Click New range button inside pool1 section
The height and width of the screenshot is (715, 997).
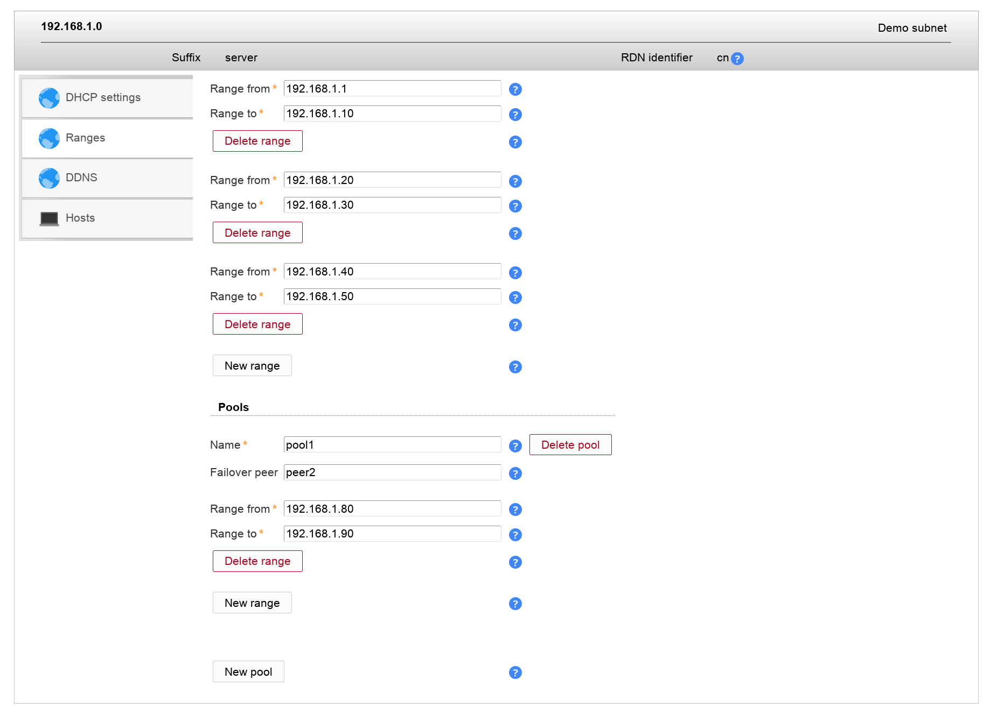252,603
